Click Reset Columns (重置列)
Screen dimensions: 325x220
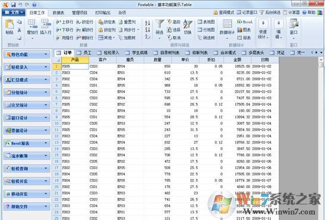point(127,22)
